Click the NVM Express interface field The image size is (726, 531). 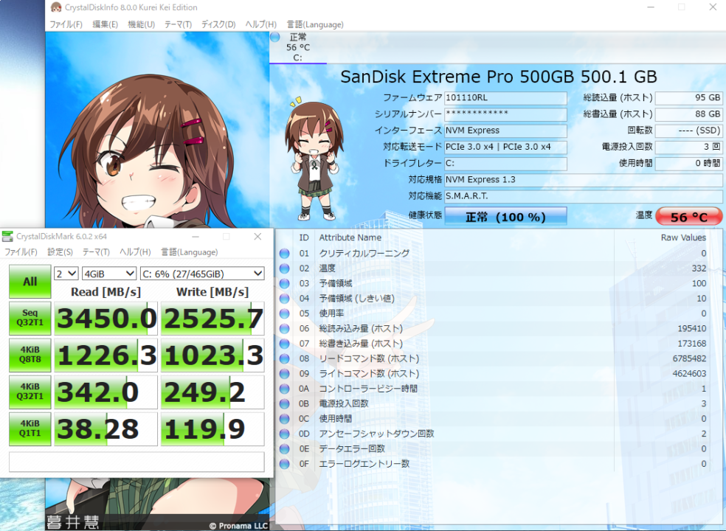tap(505, 131)
